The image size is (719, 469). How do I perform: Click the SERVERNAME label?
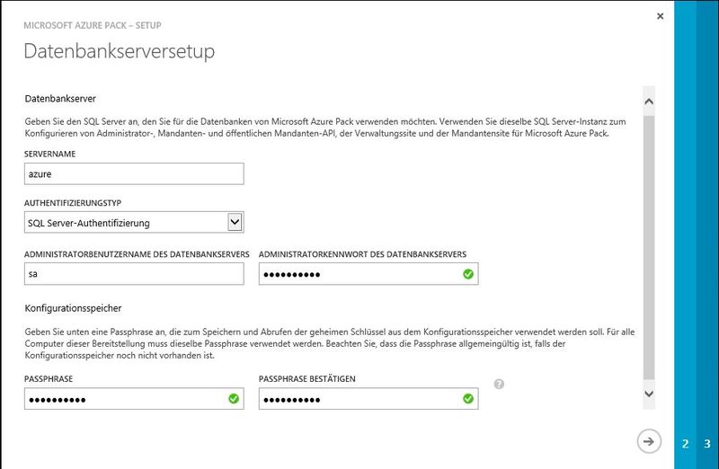[50, 154]
